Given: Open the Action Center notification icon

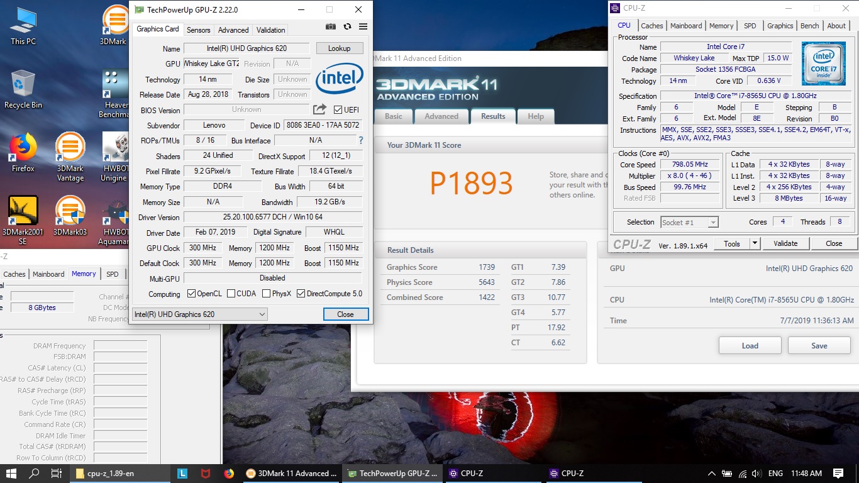Looking at the screenshot, I should [838, 474].
